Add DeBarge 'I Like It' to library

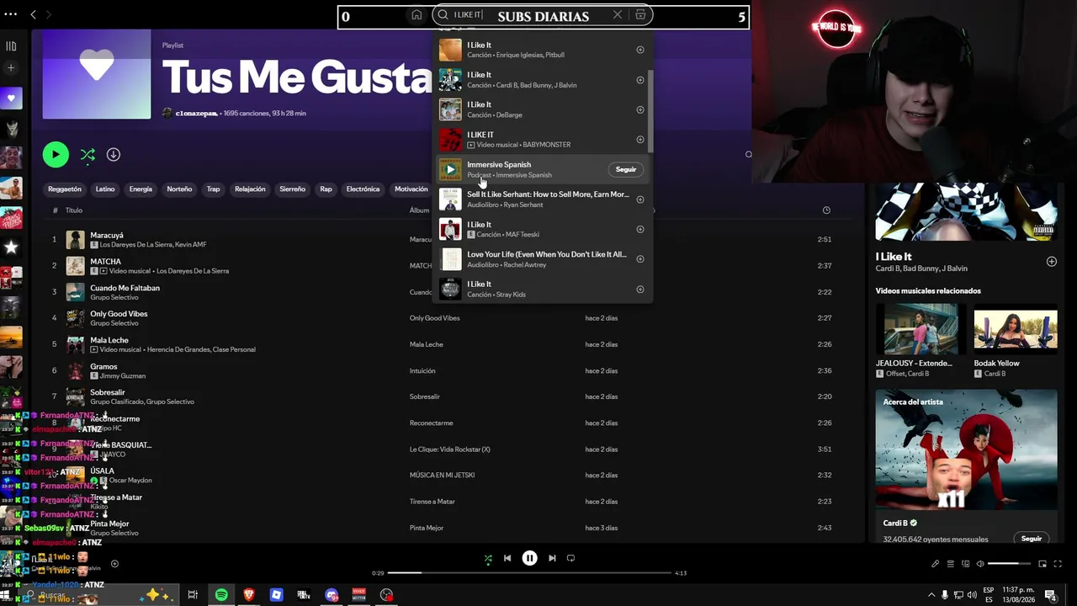pyautogui.click(x=640, y=109)
